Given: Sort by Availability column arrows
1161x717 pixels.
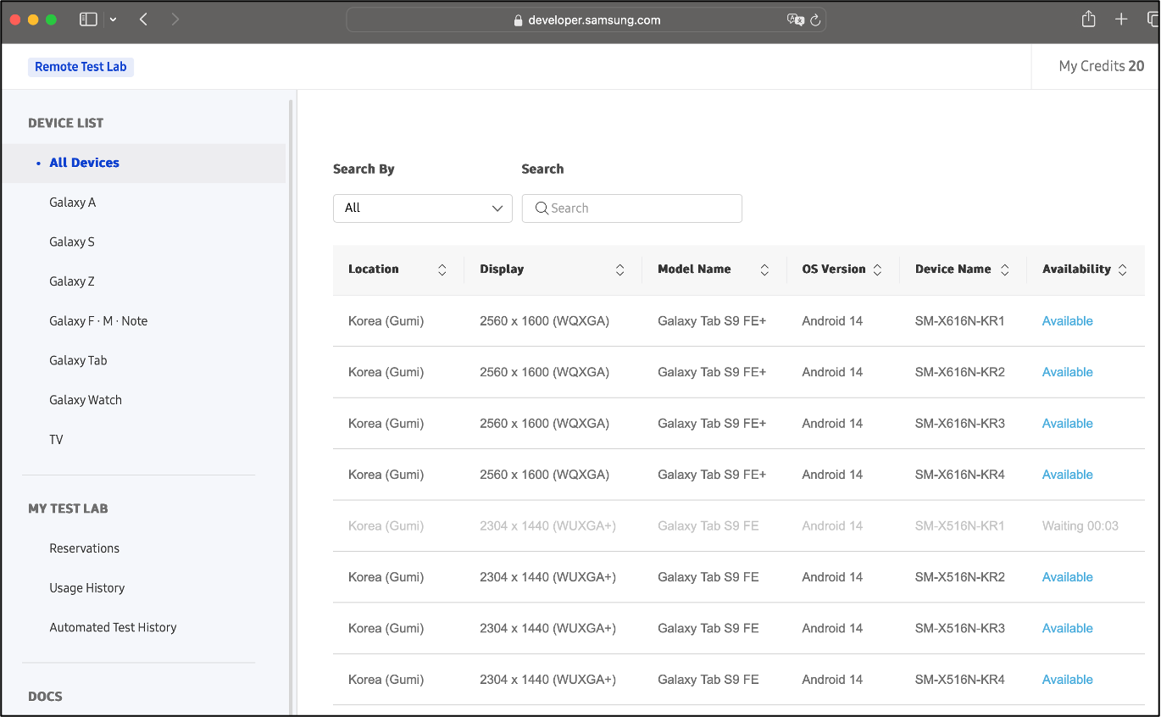Looking at the screenshot, I should coord(1122,270).
